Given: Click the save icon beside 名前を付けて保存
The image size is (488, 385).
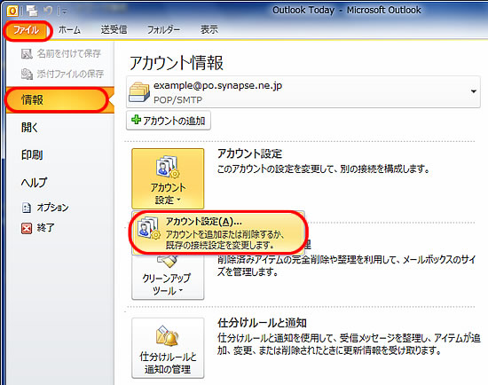Looking at the screenshot, I should pos(27,54).
